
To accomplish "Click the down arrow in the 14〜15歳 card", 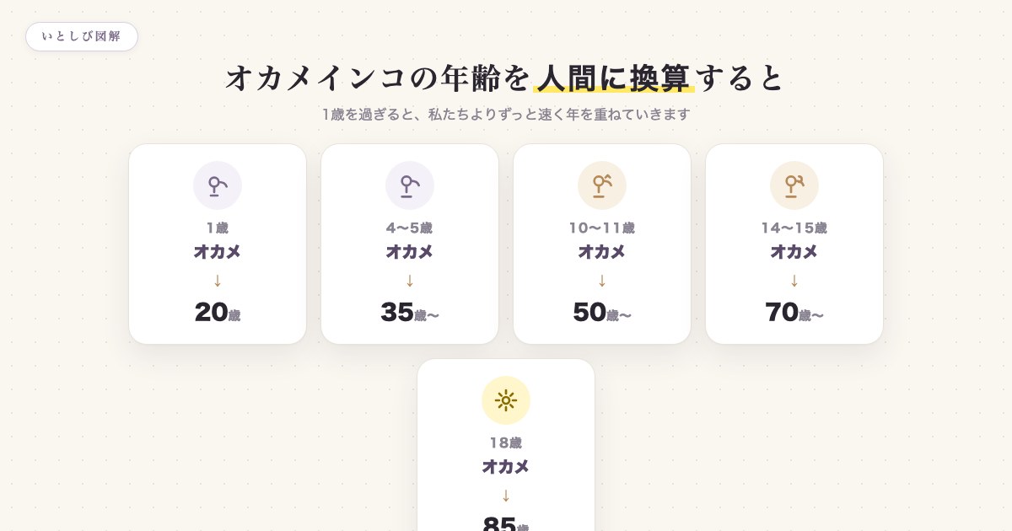I will tap(794, 281).
